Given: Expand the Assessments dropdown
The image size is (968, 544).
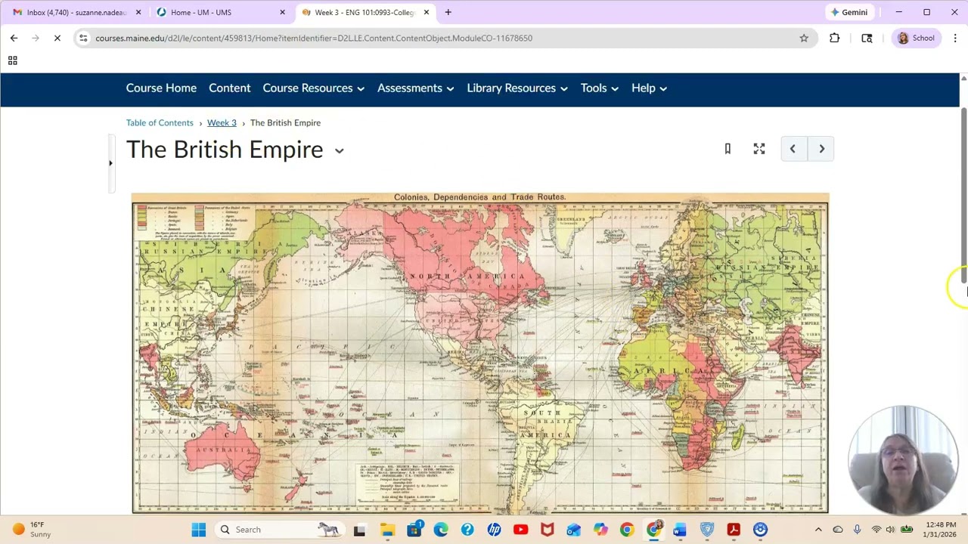Looking at the screenshot, I should point(415,88).
